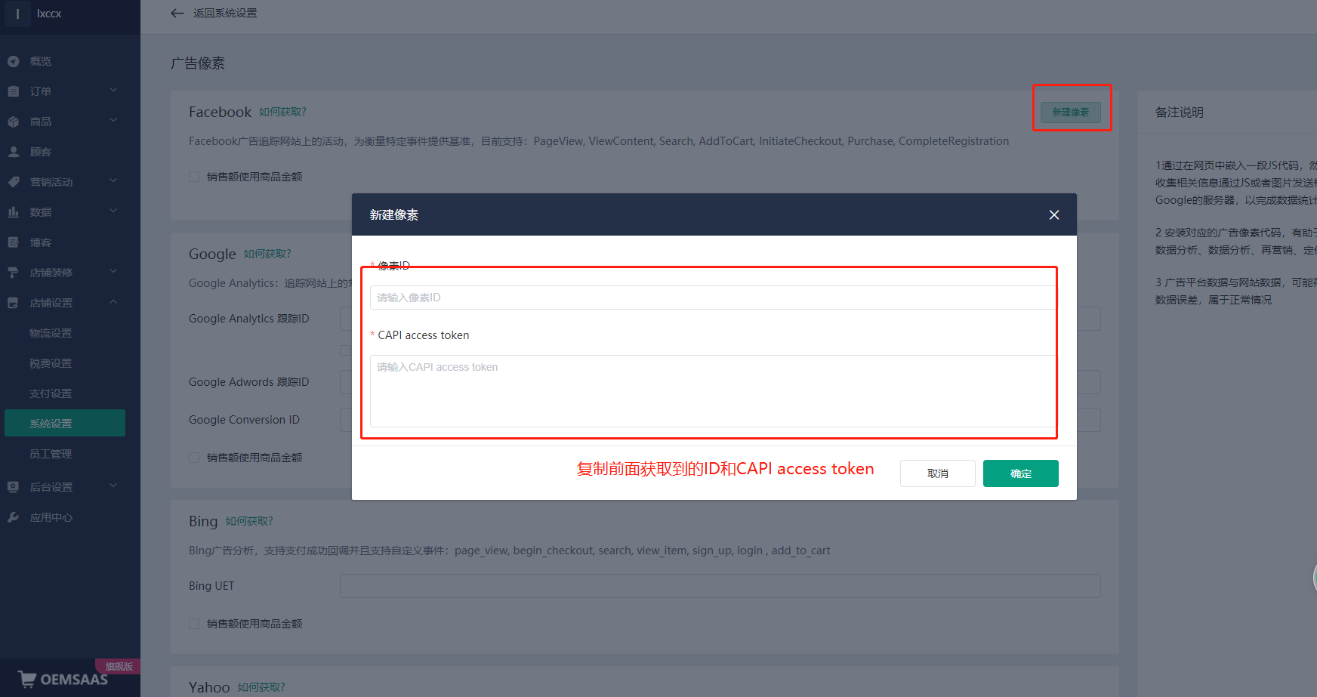The image size is (1317, 697).
Task: Expand the 店铺装修 menu chevron
Action: click(x=113, y=272)
